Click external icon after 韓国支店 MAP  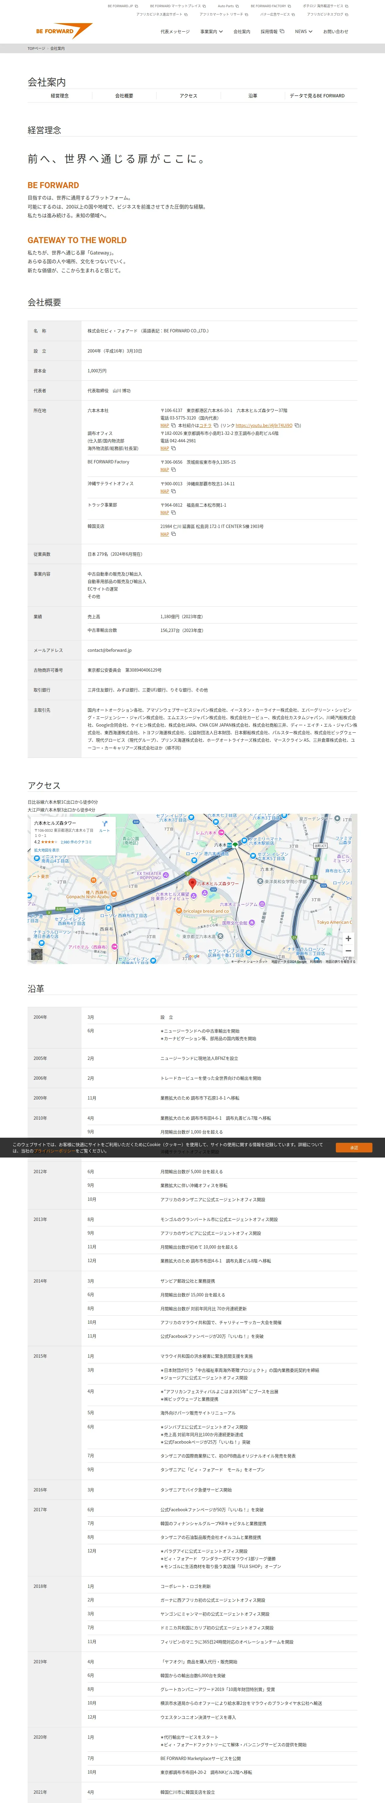[x=173, y=534]
